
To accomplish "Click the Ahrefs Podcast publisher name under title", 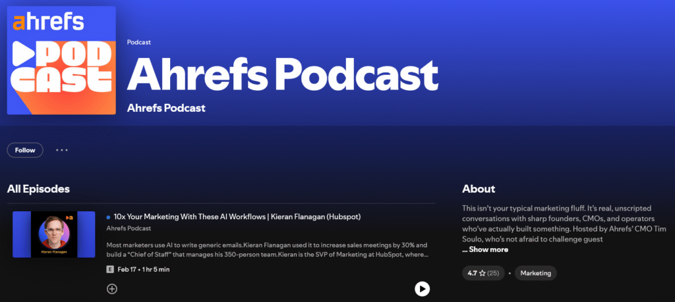I will (x=166, y=108).
